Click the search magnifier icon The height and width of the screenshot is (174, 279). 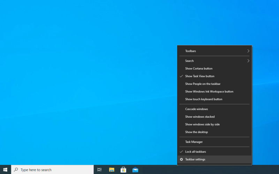click(x=16, y=169)
